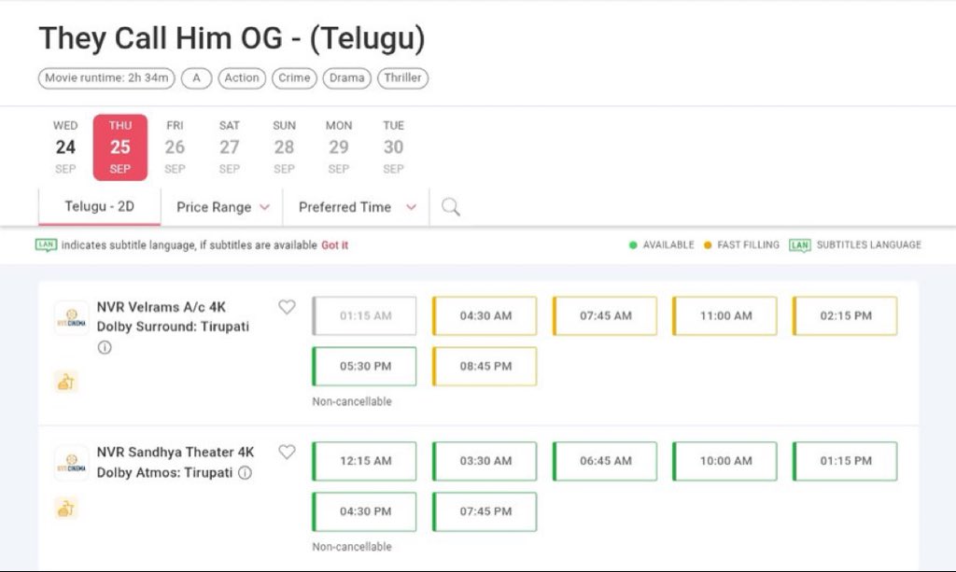This screenshot has height=572, width=956.
Task: Pick the 01:15 AM show at NVR Velrams
Action: [x=365, y=315]
